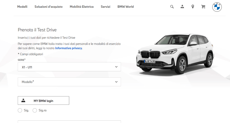Click the chevron arrow in Modello field

[116, 82]
